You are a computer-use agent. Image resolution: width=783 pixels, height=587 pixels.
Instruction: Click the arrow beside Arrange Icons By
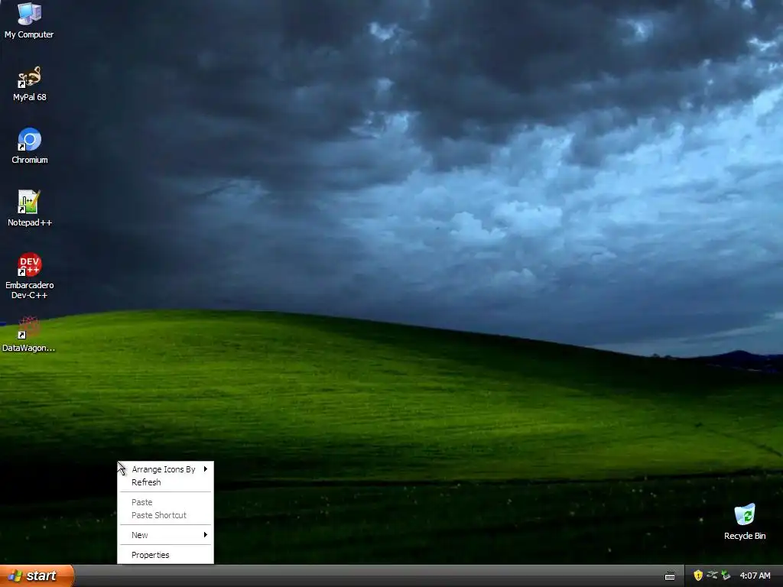click(205, 469)
